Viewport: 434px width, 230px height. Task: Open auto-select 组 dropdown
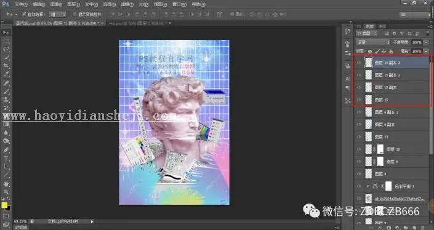tap(57, 14)
